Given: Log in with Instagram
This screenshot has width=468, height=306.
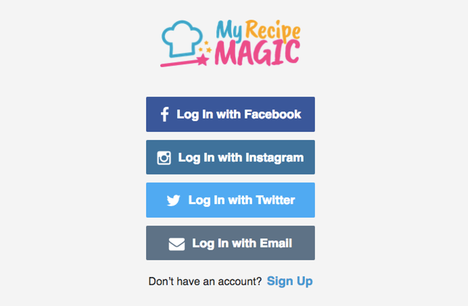Looking at the screenshot, I should 230,157.
